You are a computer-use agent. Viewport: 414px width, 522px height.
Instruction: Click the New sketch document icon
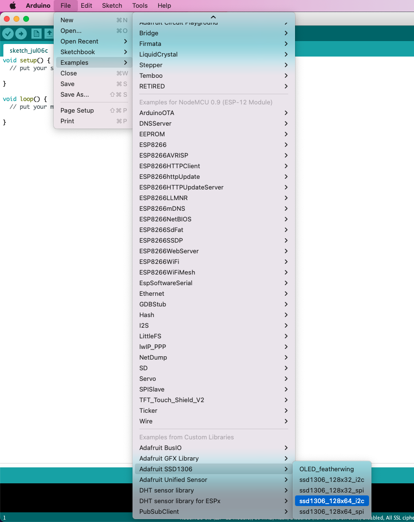click(36, 33)
